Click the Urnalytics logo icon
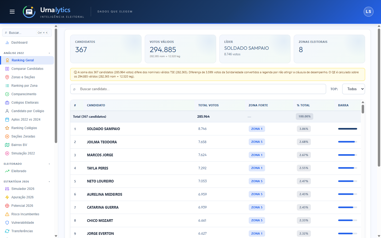 [x=29, y=12]
